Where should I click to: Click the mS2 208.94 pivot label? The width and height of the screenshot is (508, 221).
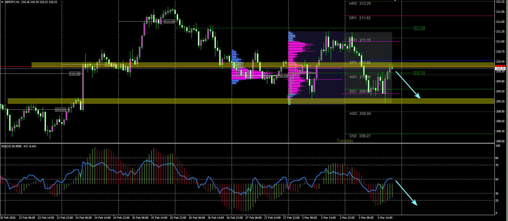click(360, 114)
